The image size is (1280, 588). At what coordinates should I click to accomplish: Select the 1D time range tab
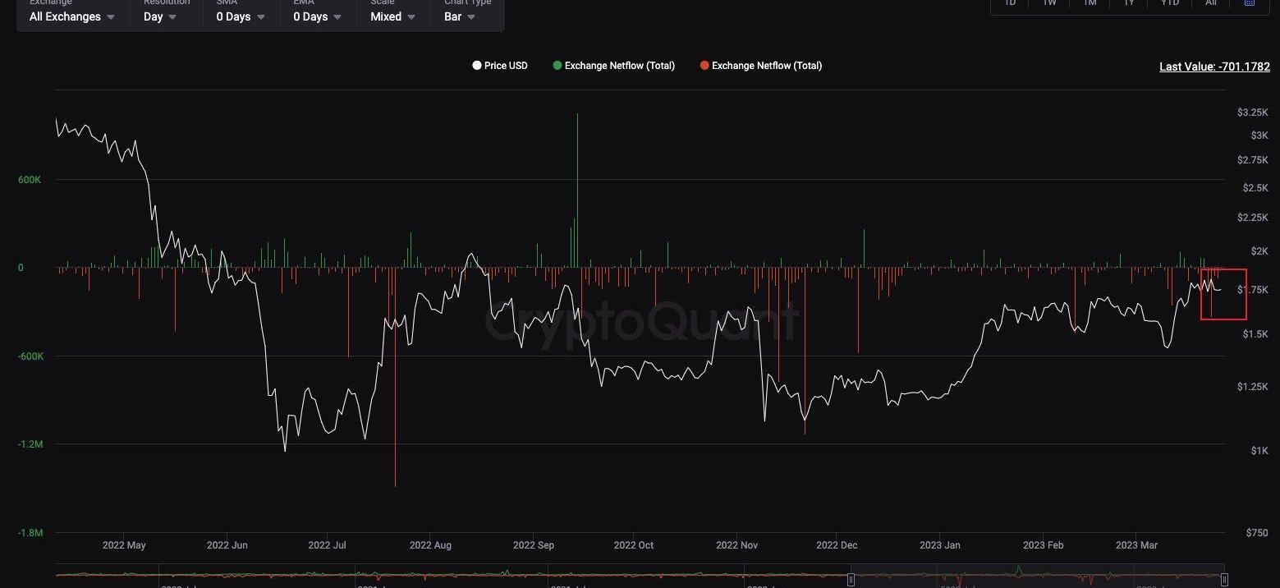[1010, 3]
